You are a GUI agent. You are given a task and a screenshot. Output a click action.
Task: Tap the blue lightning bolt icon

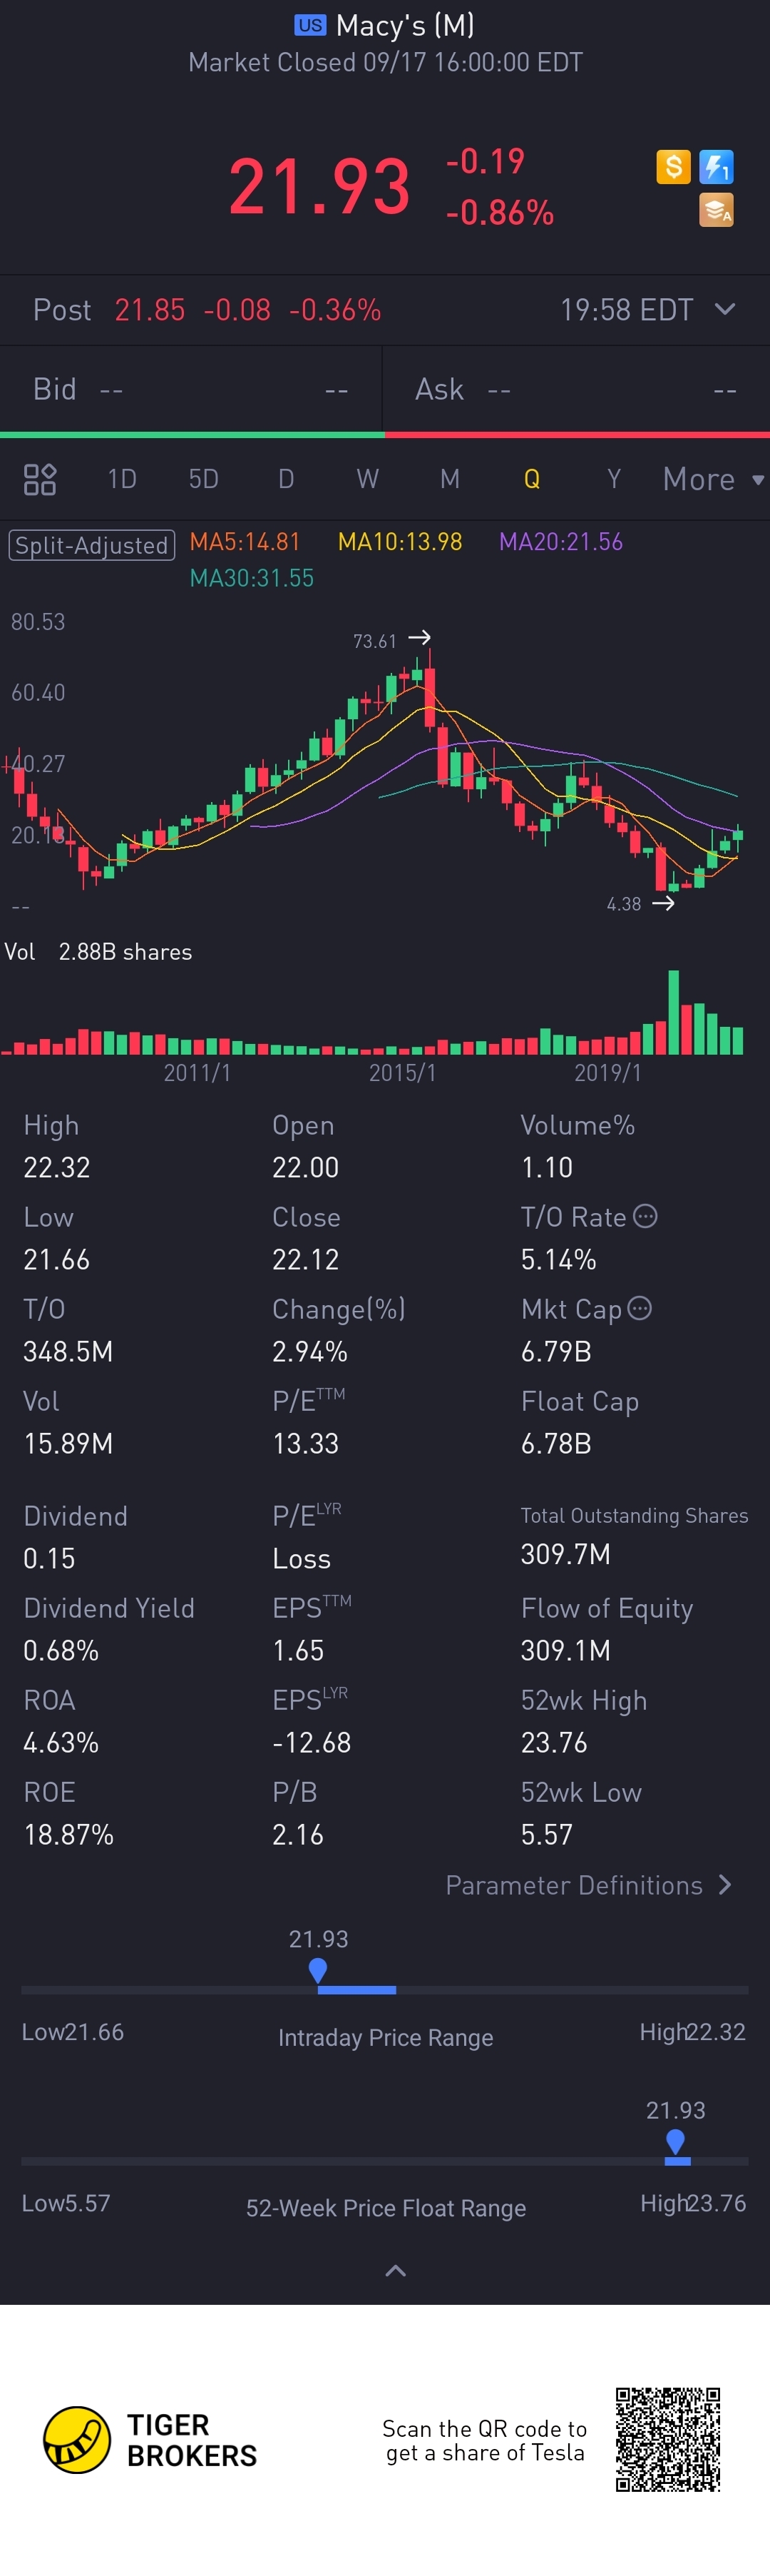pyautogui.click(x=716, y=166)
